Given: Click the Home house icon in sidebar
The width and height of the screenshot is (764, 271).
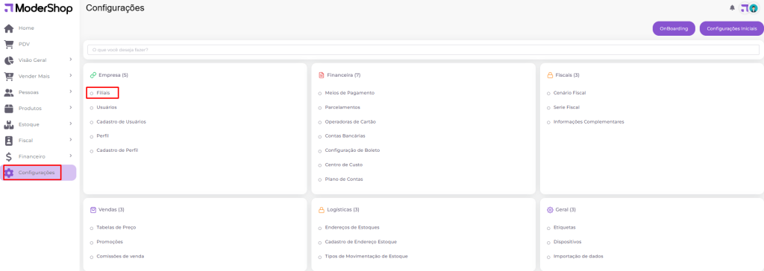Looking at the screenshot, I should (x=9, y=28).
